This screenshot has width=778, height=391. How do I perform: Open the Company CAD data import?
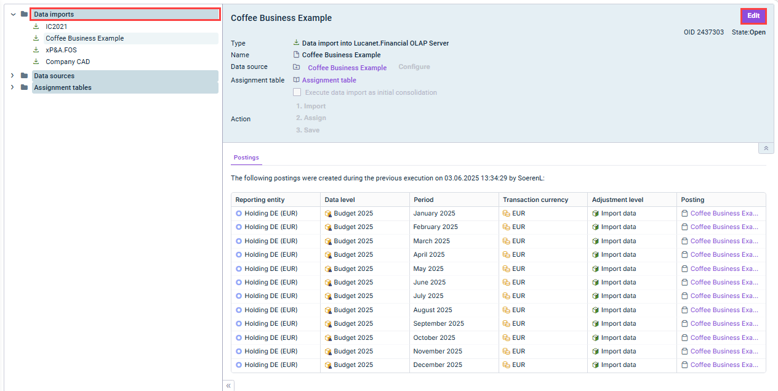(x=68, y=62)
